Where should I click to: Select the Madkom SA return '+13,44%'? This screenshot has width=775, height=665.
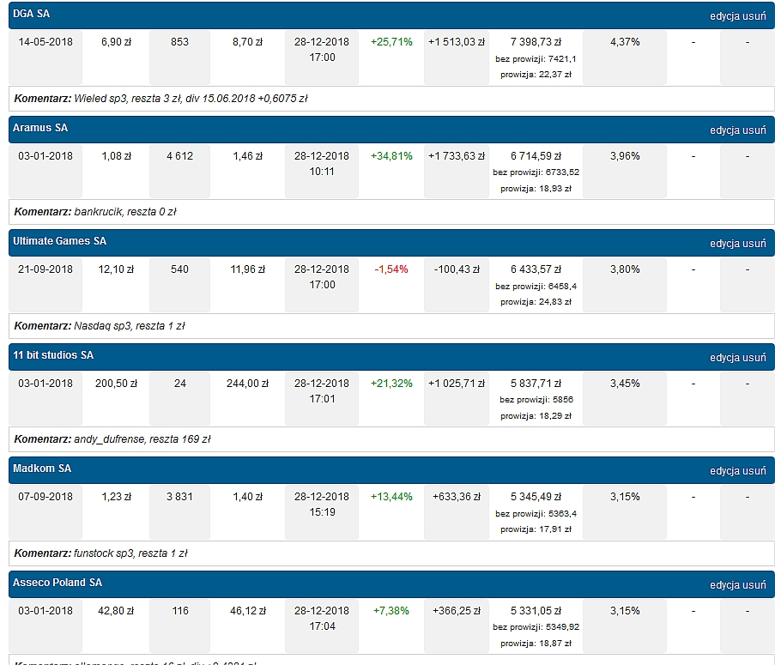click(x=391, y=497)
